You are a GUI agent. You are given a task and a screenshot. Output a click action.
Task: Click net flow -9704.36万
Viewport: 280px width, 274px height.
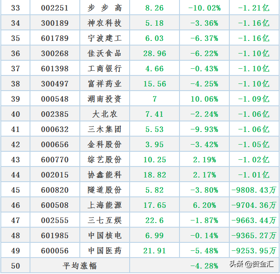[254, 205]
